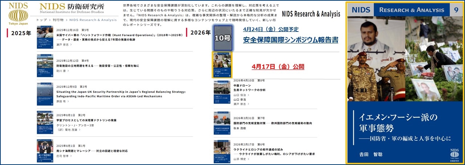Click author 庄司 智孝
Image resolution: width=465 pixels, height=165 pixels.
pyautogui.click(x=64, y=156)
